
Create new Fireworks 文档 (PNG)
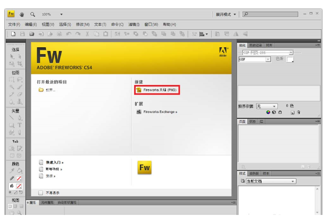[x=157, y=90]
